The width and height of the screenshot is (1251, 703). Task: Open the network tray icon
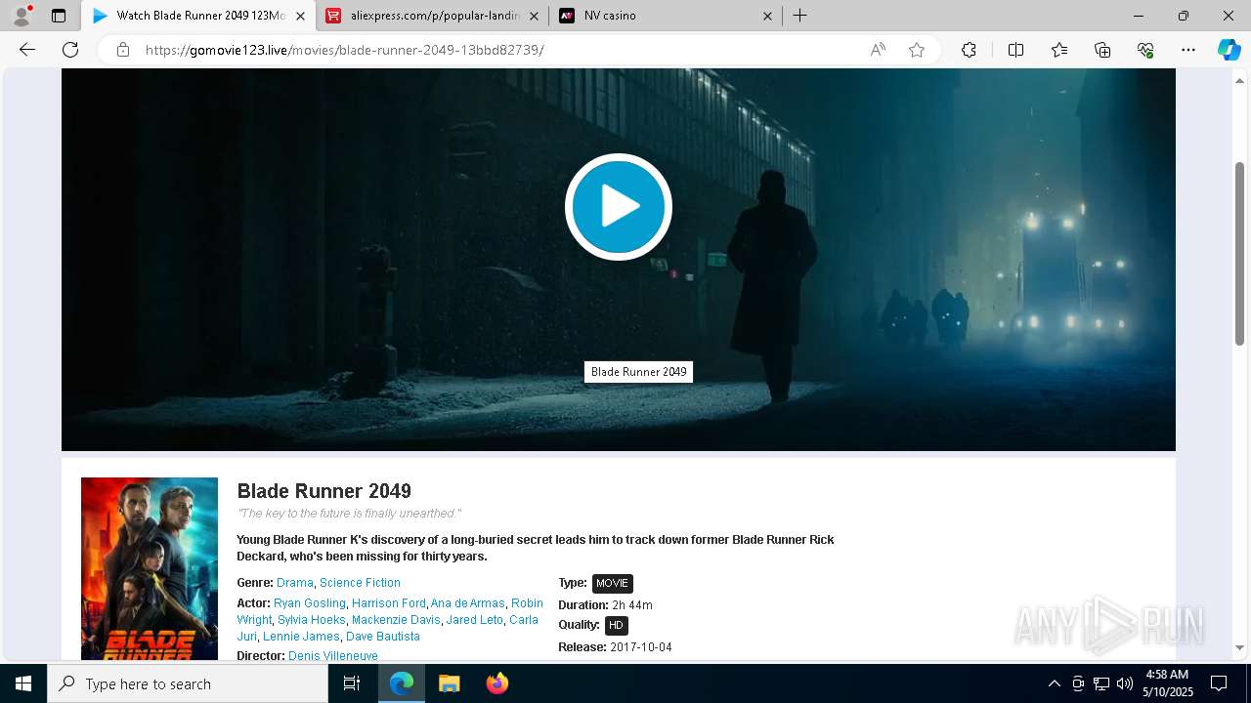[x=1101, y=683]
